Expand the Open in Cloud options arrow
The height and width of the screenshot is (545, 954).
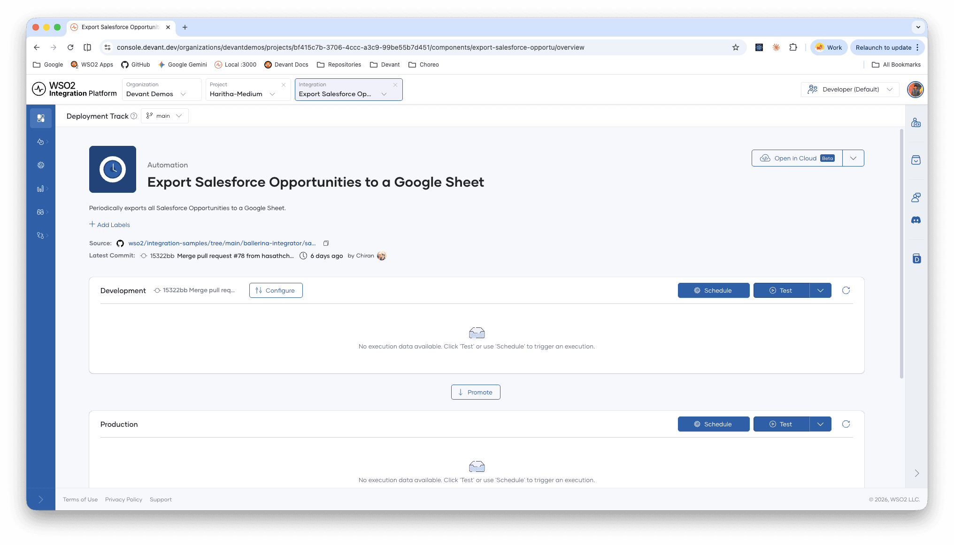pos(854,158)
